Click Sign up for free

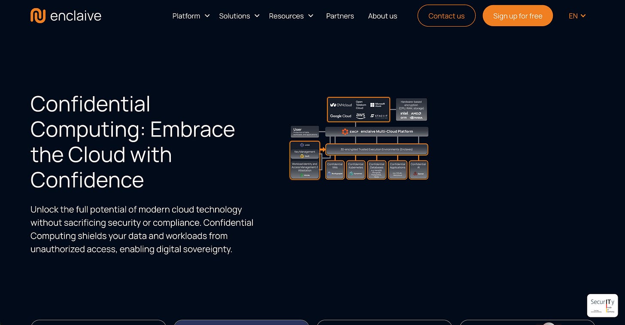518,16
